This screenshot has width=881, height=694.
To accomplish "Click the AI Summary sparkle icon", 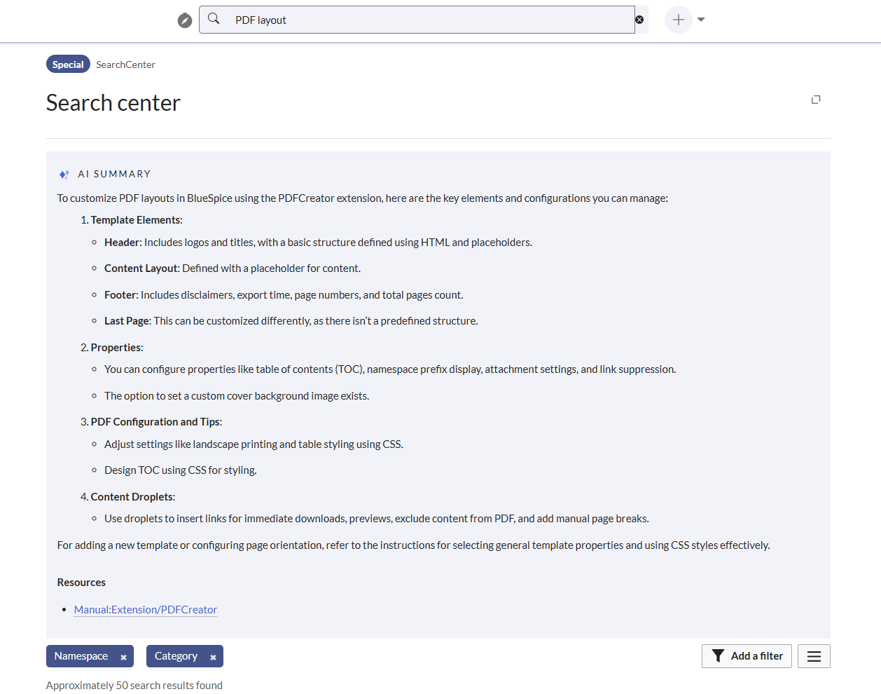I will (64, 175).
